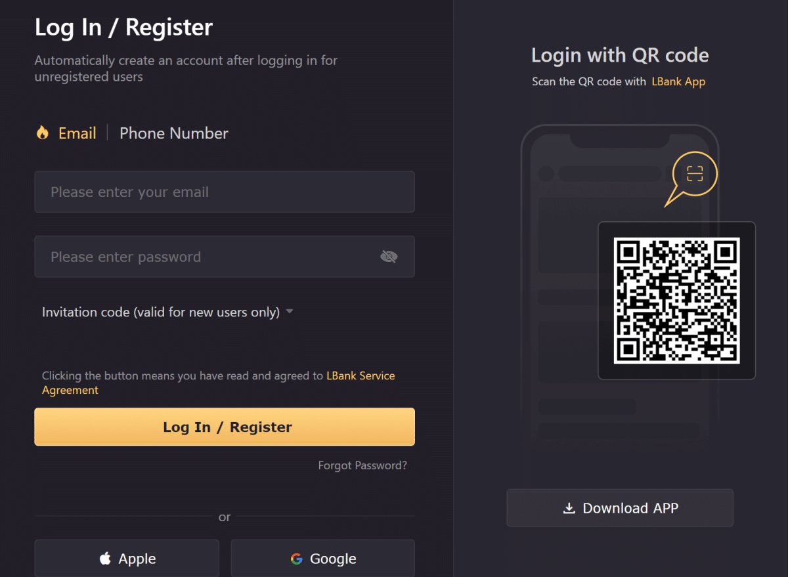Click the QR code image
Screen dimensions: 788x577
click(x=676, y=300)
